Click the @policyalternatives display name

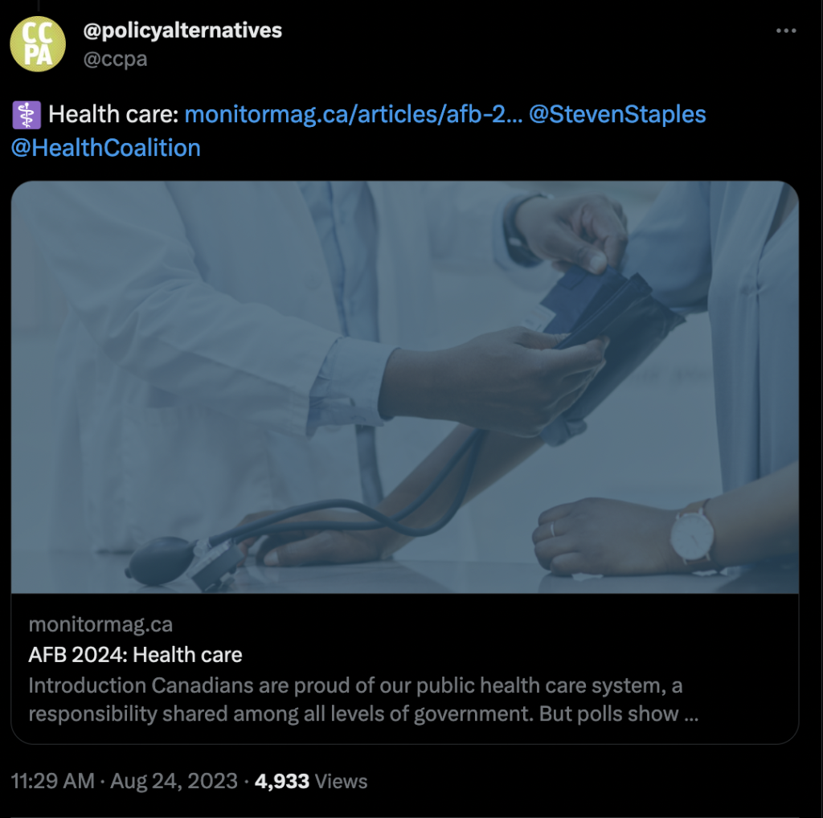[x=182, y=31]
